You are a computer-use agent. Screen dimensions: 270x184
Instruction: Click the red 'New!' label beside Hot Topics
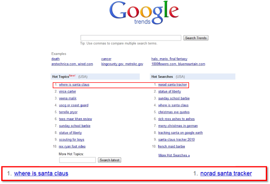pyautogui.click(x=72, y=76)
